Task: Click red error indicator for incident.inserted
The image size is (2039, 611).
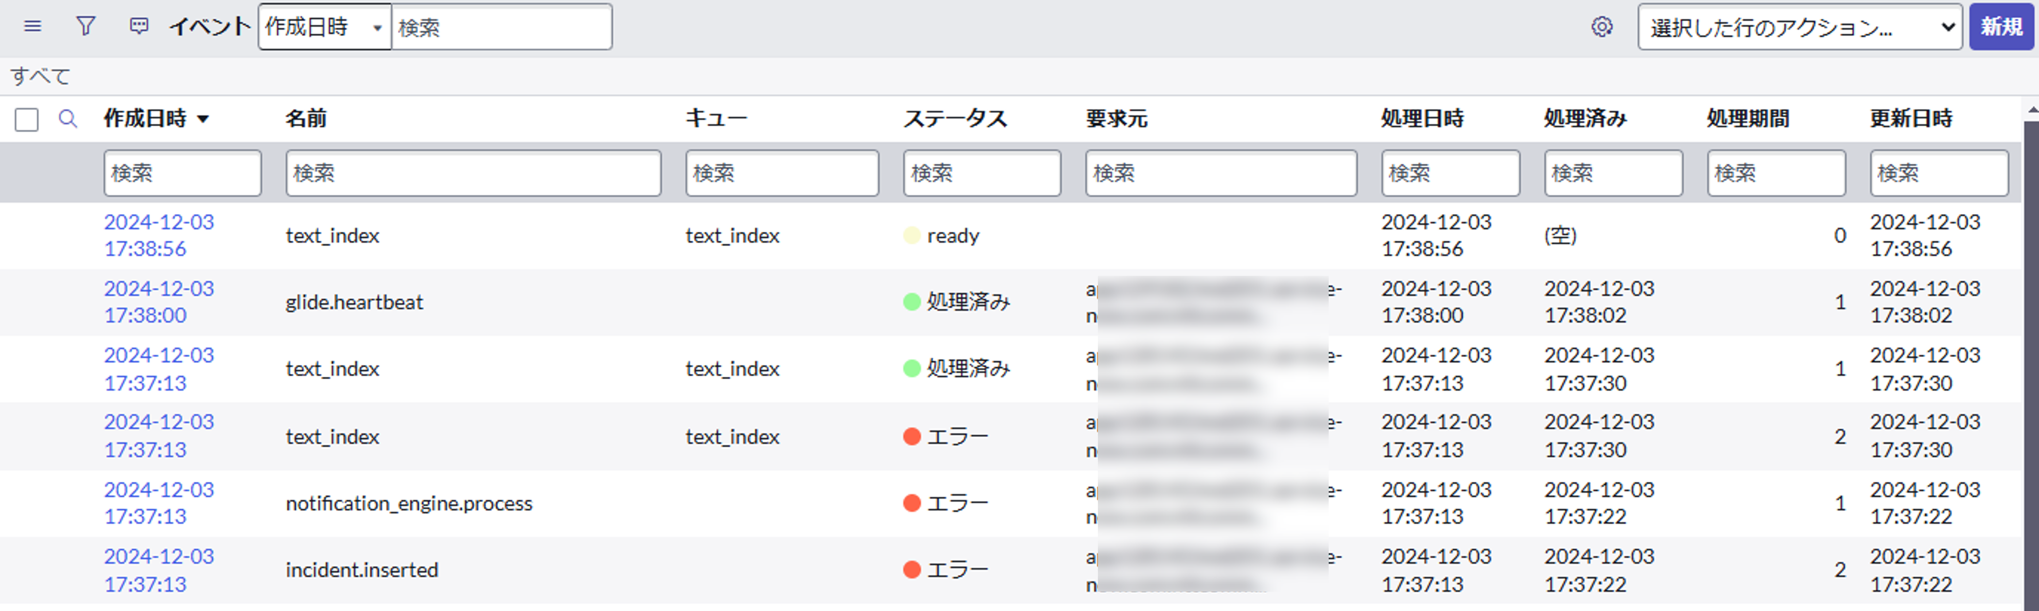Action: pyautogui.click(x=911, y=569)
